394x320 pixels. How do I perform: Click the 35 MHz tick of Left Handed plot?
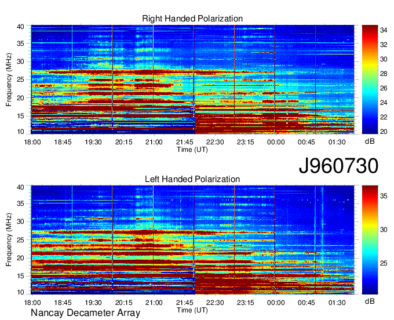pyautogui.click(x=20, y=203)
